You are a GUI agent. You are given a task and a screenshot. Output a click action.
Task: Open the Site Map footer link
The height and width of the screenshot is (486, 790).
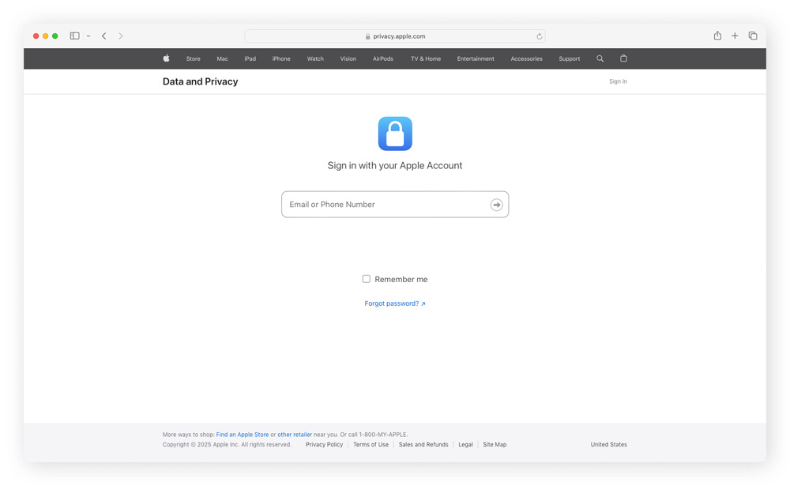495,445
